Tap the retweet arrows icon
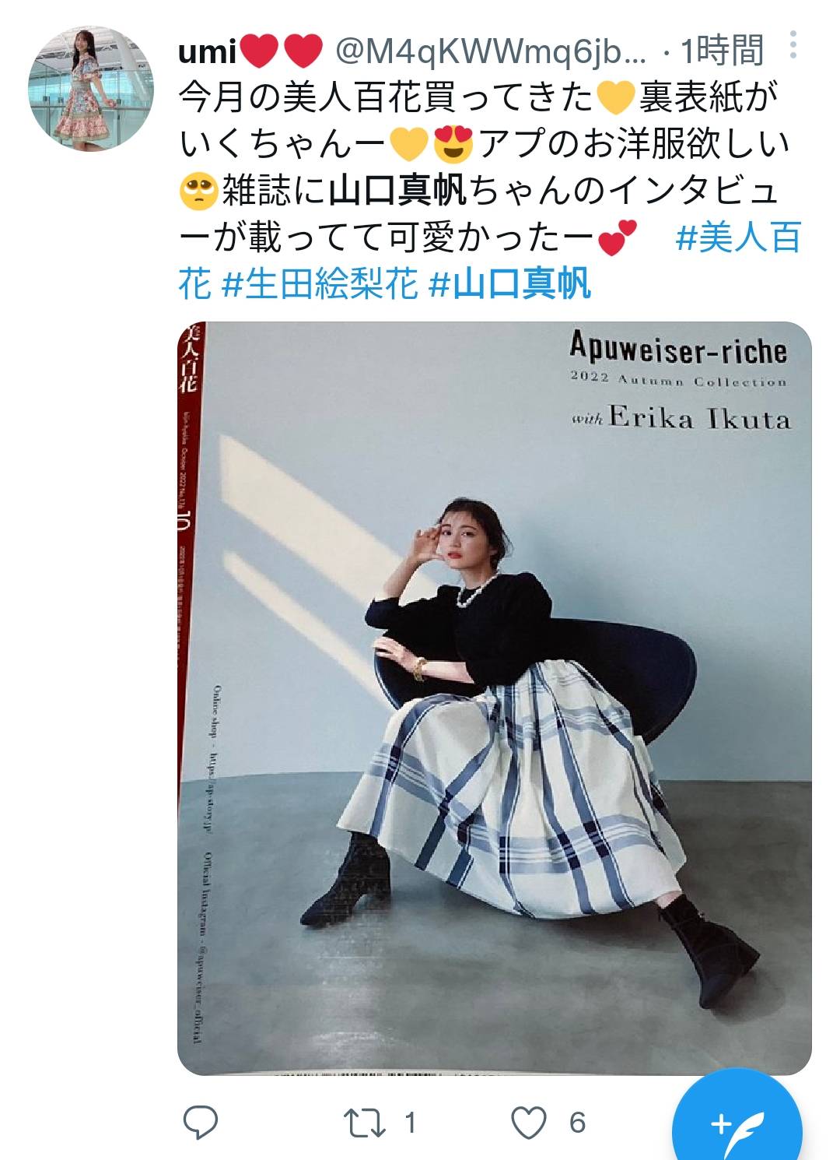 364,1123
